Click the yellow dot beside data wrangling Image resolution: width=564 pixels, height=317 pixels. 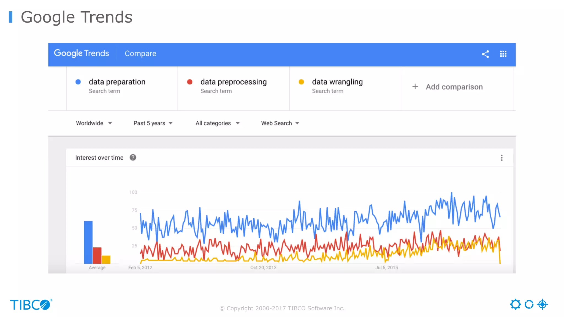[301, 82]
